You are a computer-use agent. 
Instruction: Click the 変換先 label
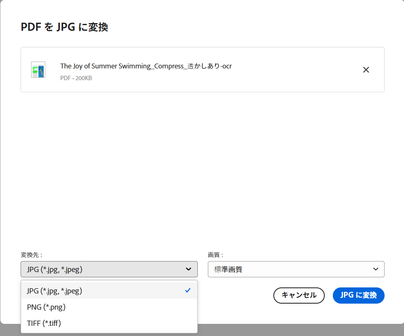tap(32, 255)
